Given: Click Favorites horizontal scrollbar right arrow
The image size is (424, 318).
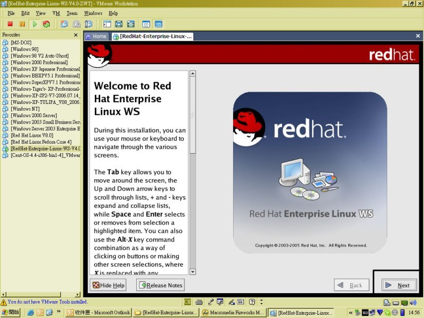Looking at the screenshot, I should pos(78,295).
